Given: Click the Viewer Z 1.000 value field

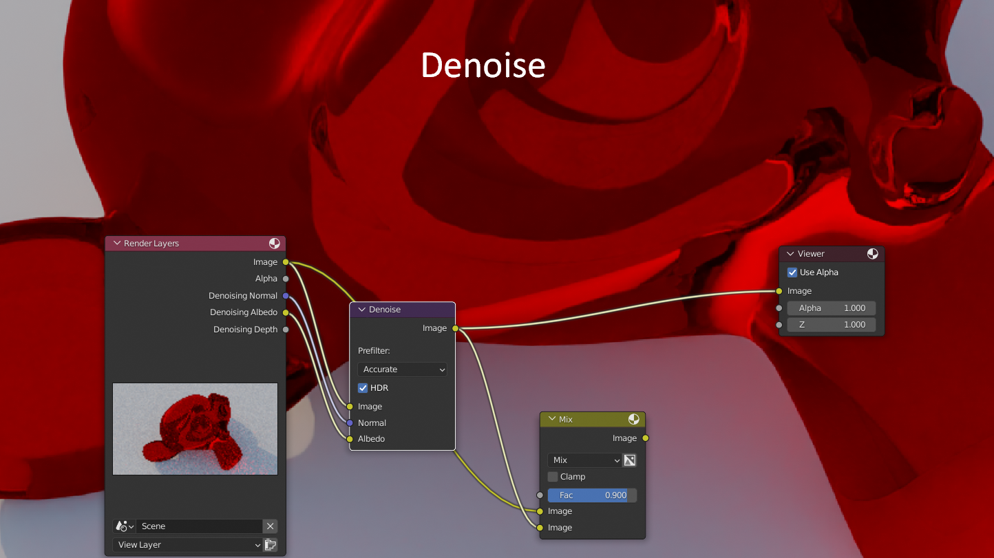Looking at the screenshot, I should (832, 325).
